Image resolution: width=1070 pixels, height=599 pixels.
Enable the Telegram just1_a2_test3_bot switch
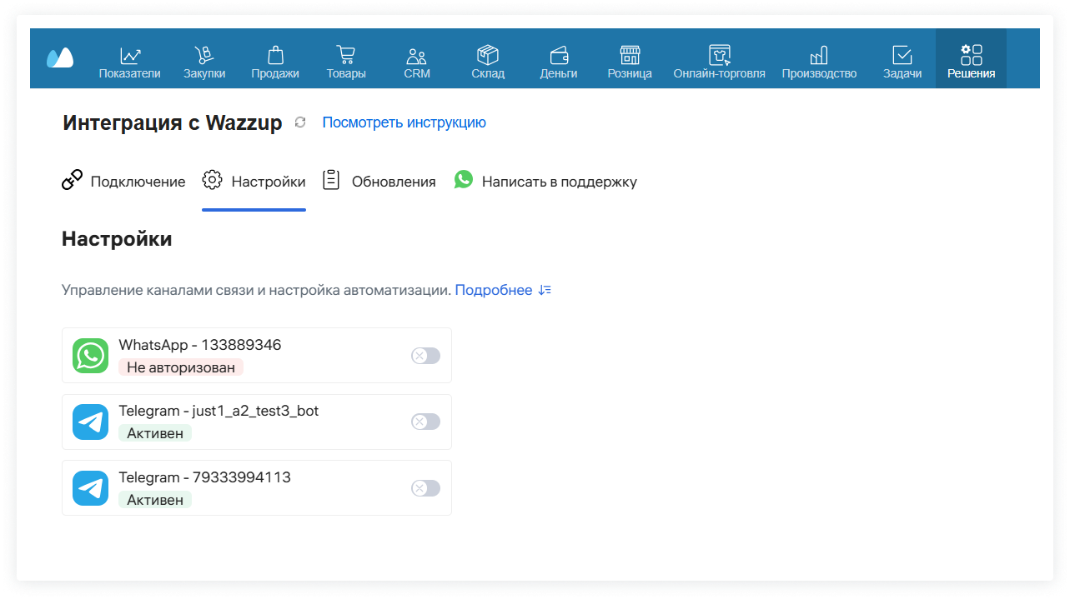[x=425, y=422]
